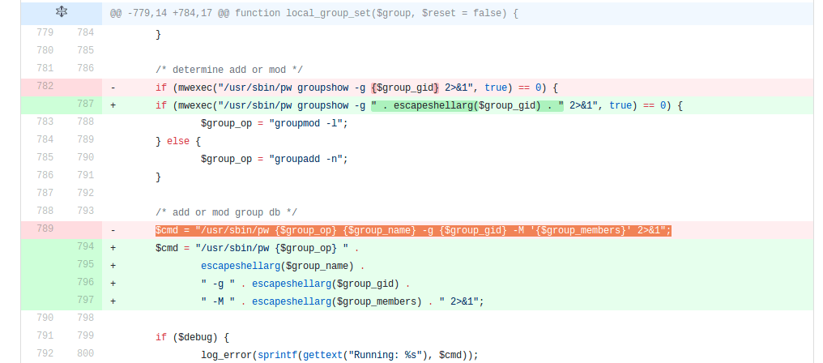Screen dimensions: 823x363
Task: Expand hidden lines above the diff hunk
Action: 62,14
